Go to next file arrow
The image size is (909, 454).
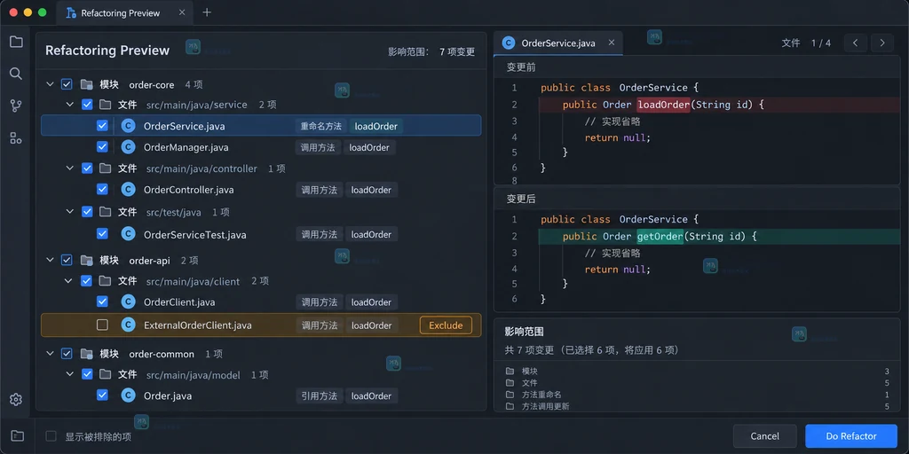[x=882, y=43]
